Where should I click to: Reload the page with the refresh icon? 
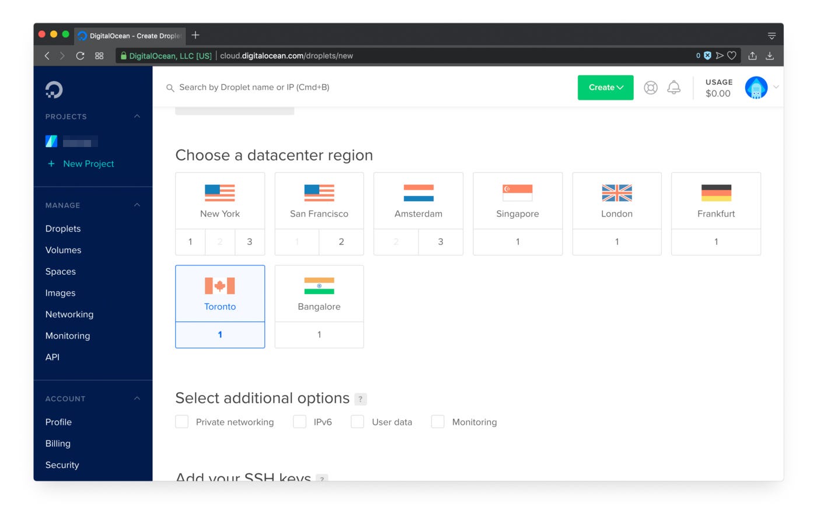[81, 55]
